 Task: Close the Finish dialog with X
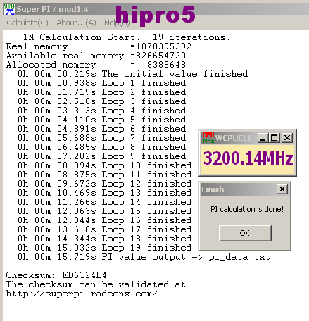(x=282, y=189)
